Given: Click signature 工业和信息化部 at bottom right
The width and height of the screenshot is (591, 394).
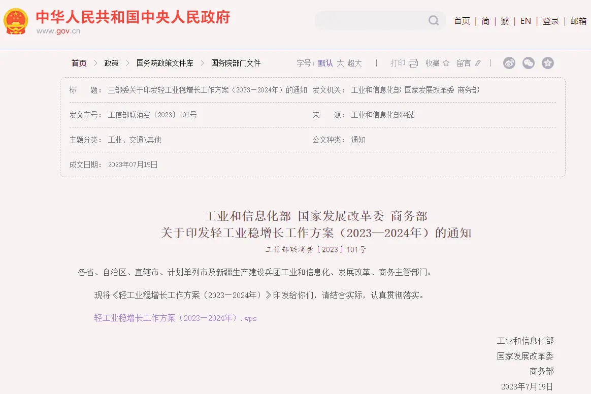Looking at the screenshot, I should (x=525, y=341).
